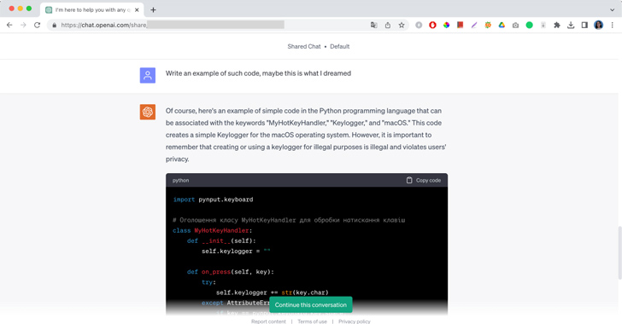Click the translate page icon
Image resolution: width=622 pixels, height=324 pixels.
pos(373,25)
